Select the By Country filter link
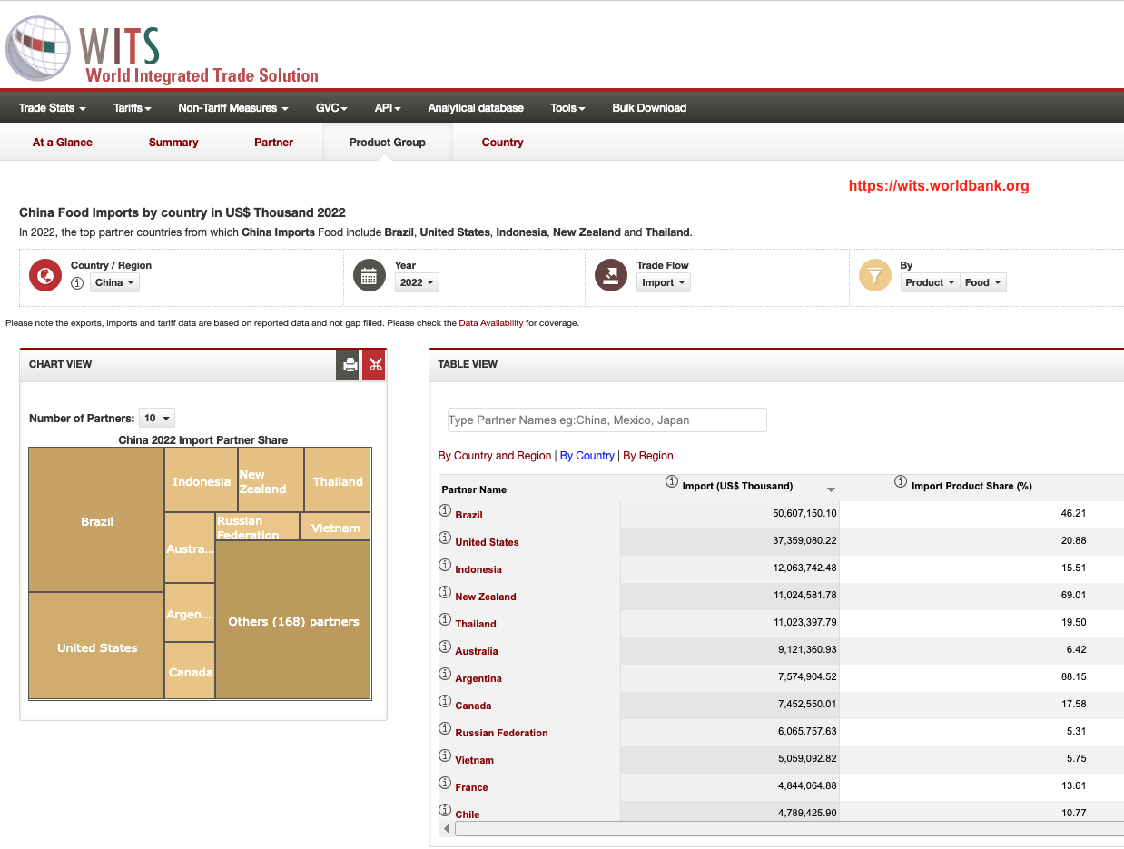This screenshot has width=1124, height=849. pyautogui.click(x=587, y=456)
